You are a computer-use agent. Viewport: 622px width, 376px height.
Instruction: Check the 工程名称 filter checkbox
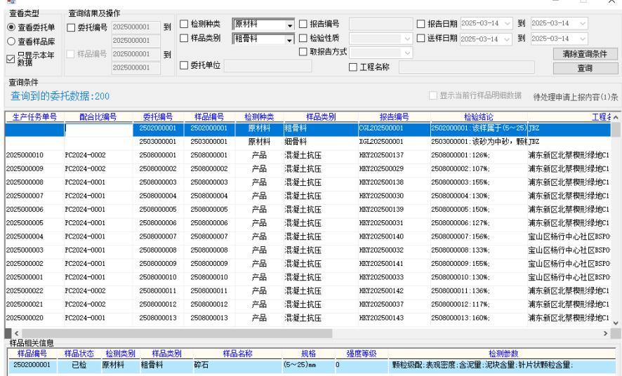click(354, 67)
